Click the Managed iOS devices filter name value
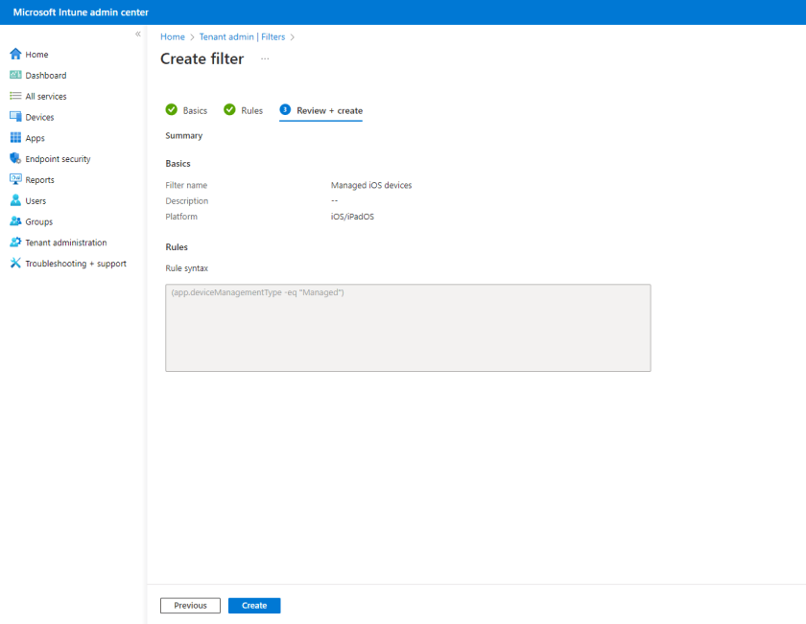 coord(371,185)
